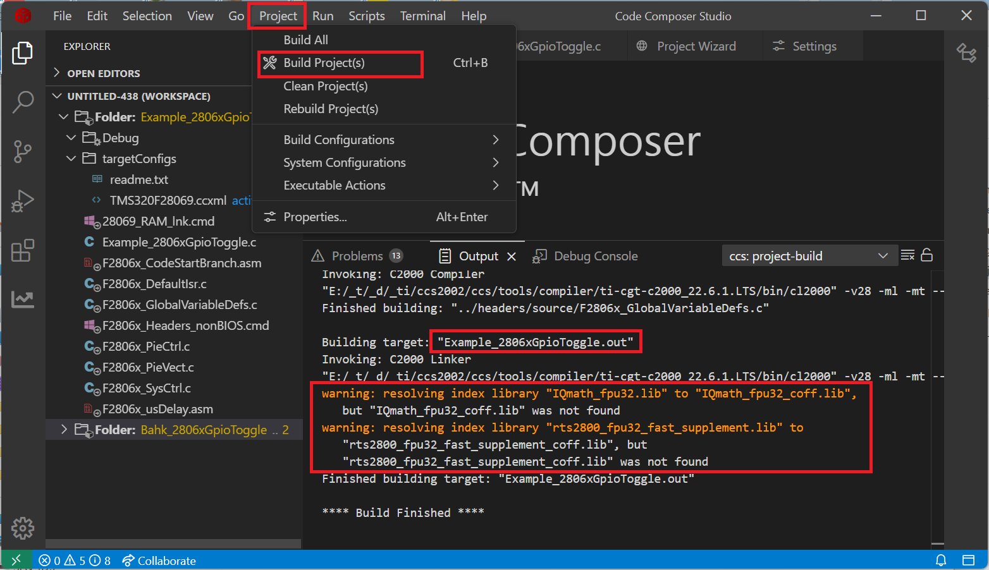
Task: Open the Scripts menu
Action: 367,16
